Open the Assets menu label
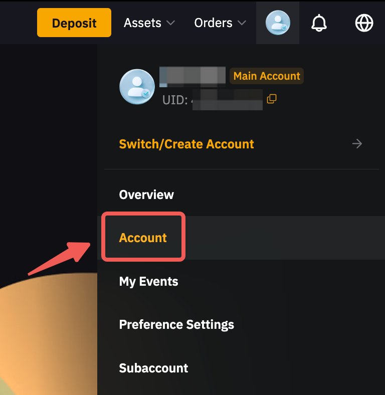This screenshot has height=395, width=385. pos(142,23)
